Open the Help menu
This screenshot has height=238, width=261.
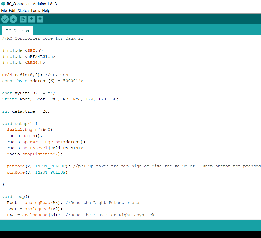(x=46, y=11)
